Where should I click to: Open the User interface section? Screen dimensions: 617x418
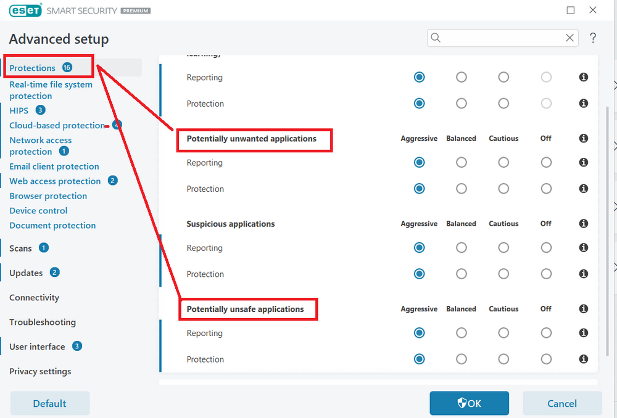[37, 346]
